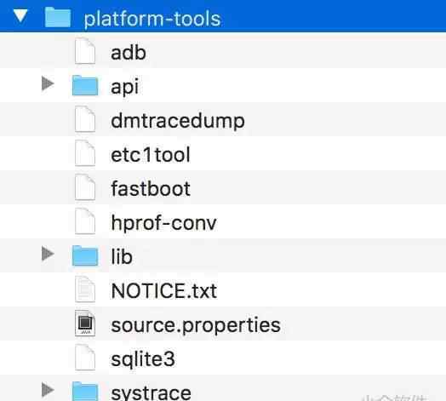Click the adb file icon

85,51
